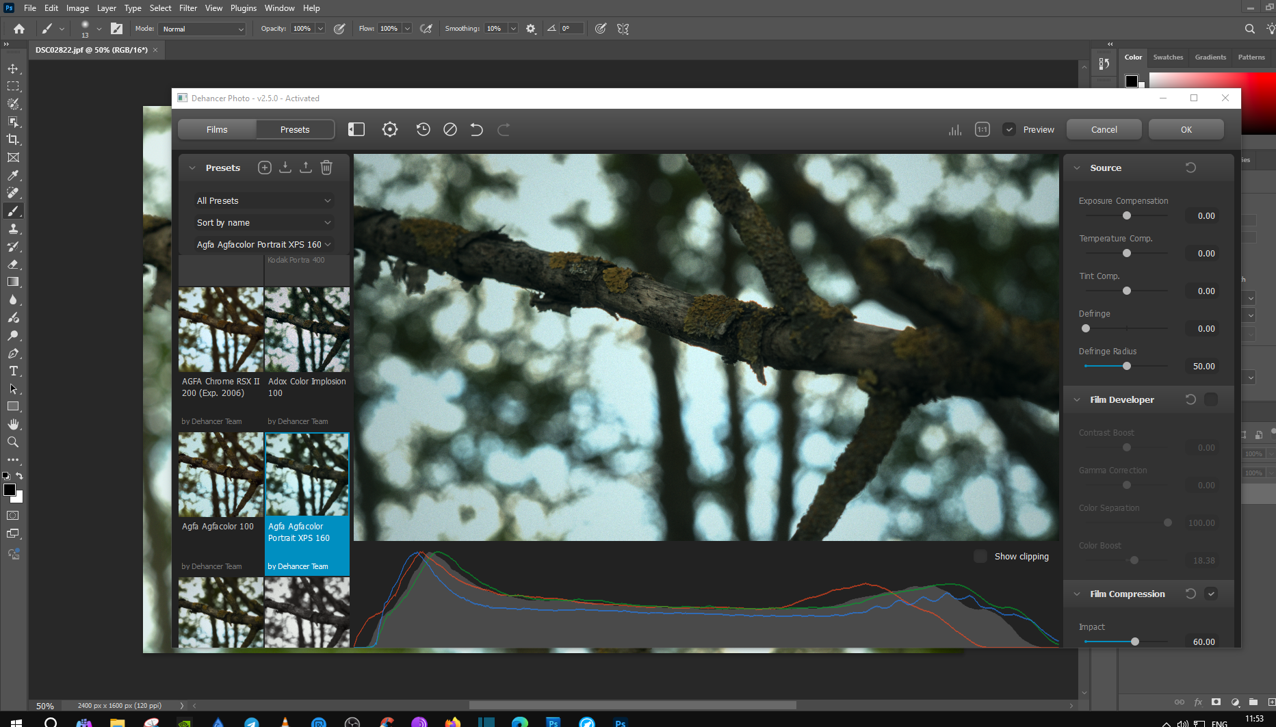Click the import preset icon
The width and height of the screenshot is (1276, 727).
285,168
